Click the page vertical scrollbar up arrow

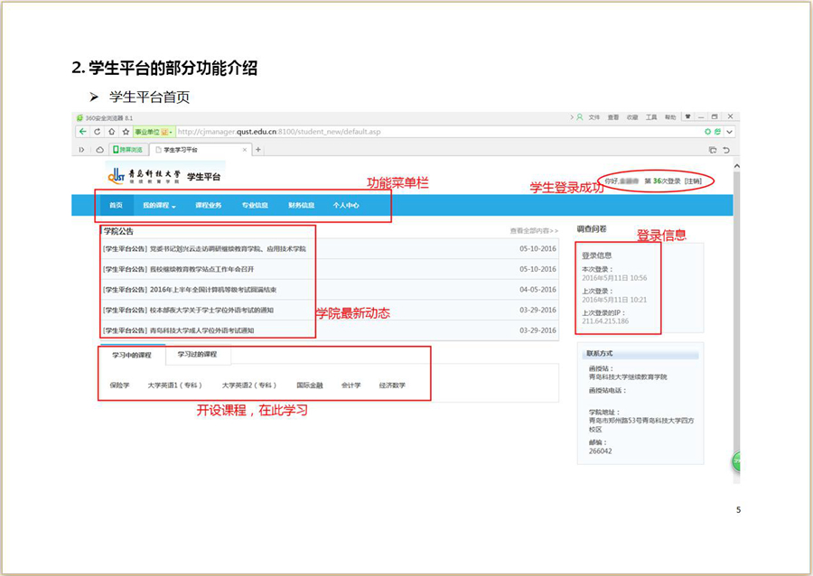pyautogui.click(x=736, y=167)
